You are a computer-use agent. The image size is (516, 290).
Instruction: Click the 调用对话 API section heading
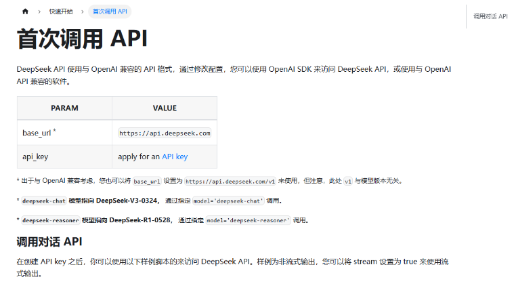click(49, 242)
